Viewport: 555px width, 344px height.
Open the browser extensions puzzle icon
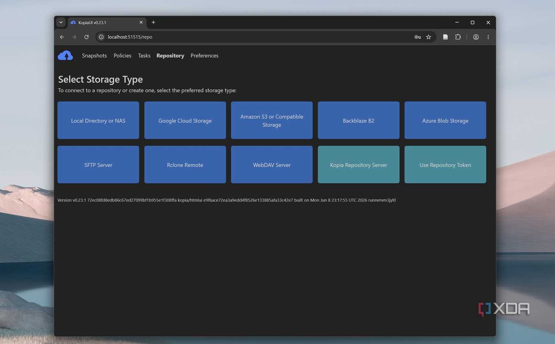(458, 37)
